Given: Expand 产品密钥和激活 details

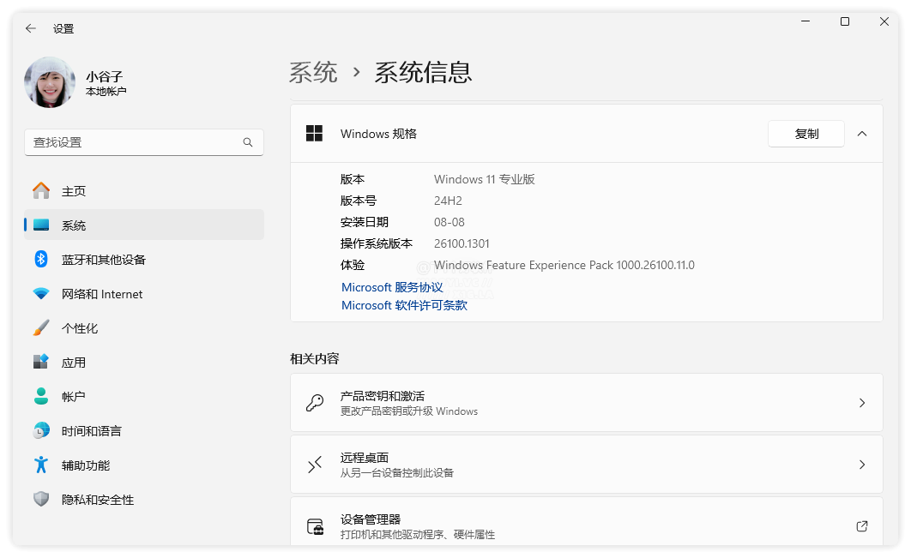Looking at the screenshot, I should pyautogui.click(x=862, y=402).
